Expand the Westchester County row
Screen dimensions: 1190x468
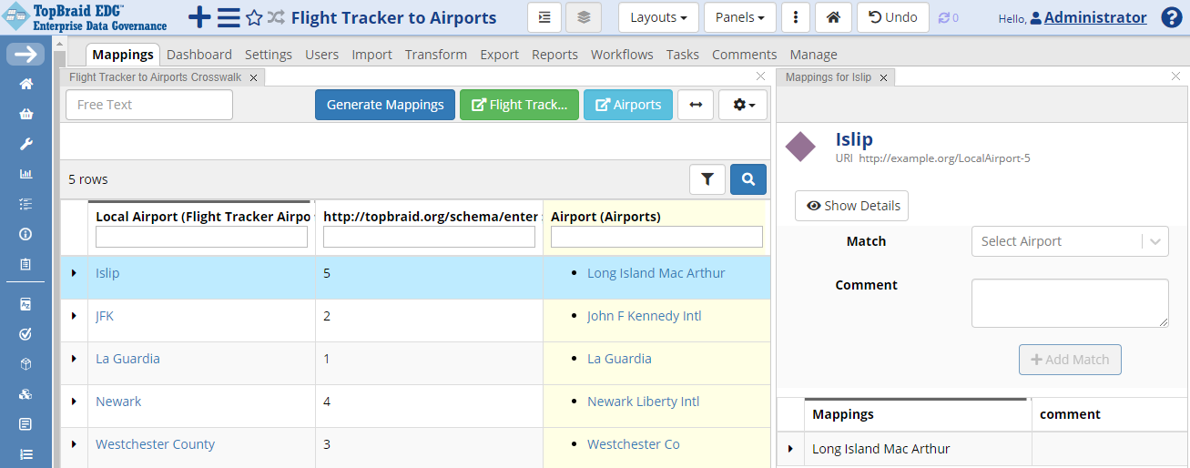pos(74,444)
